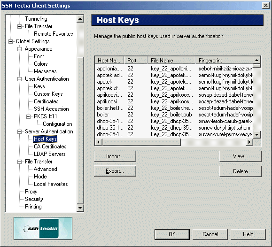Open Certificates under User Authentication
This screenshot has height=247, width=272.
click(46, 101)
